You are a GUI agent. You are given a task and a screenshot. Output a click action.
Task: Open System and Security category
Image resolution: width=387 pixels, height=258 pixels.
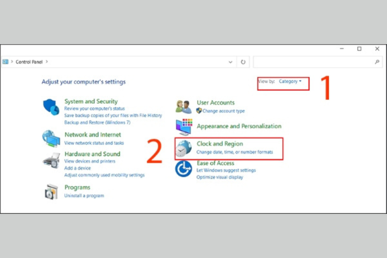coord(91,101)
